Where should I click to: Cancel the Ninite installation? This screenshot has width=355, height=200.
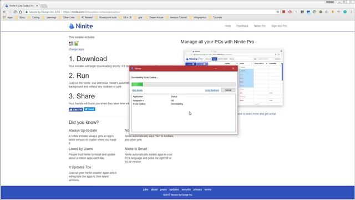[x=228, y=90]
